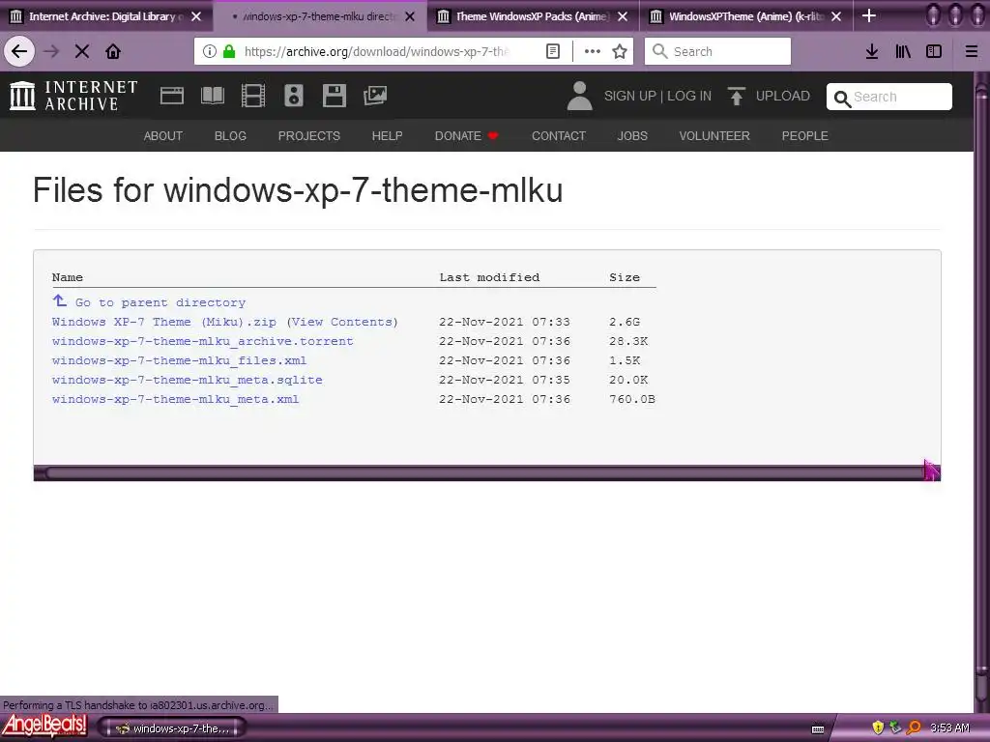Close the Internet Archive: Digital Library tab

tap(196, 16)
